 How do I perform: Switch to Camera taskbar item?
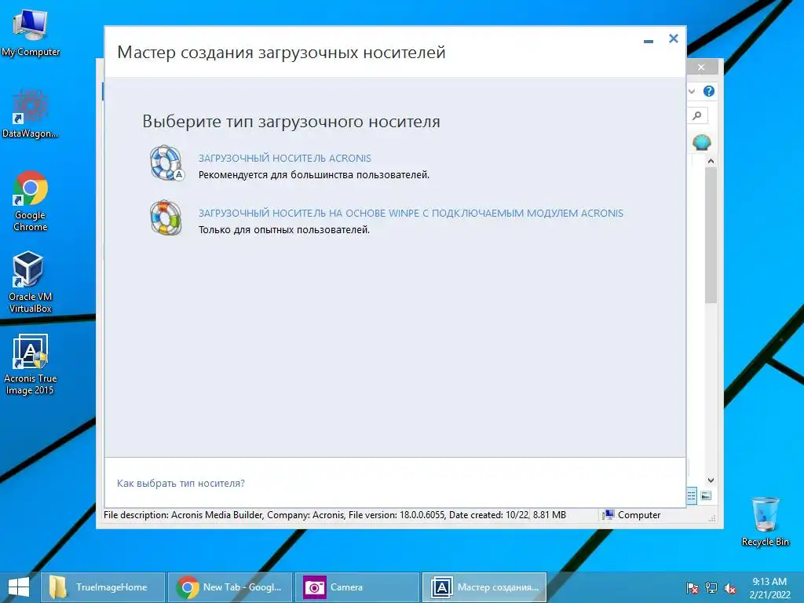(x=357, y=587)
